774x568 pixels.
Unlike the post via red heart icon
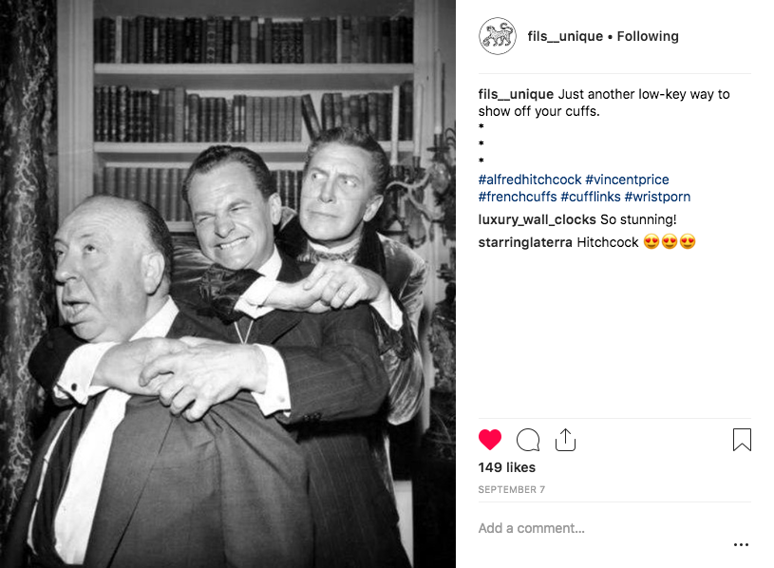(x=490, y=440)
